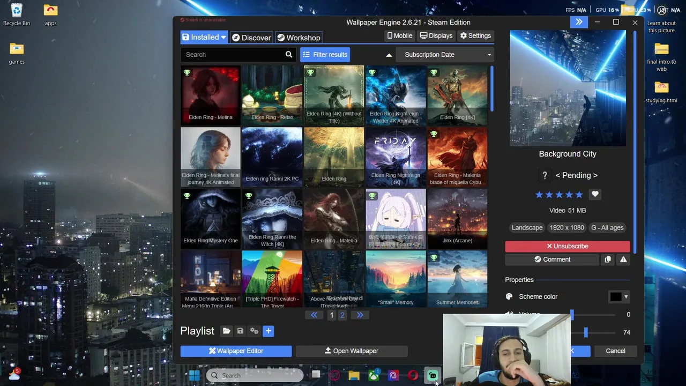Screen dimensions: 686x386
Task: Rate wallpaper with five stars
Action: point(579,195)
